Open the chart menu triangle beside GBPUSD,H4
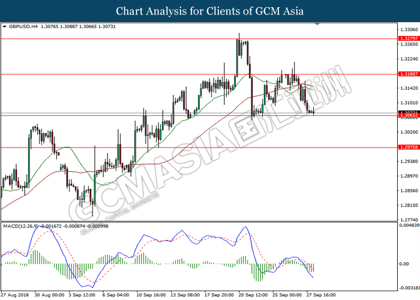The height and width of the screenshot is (300, 420). (x=4, y=26)
